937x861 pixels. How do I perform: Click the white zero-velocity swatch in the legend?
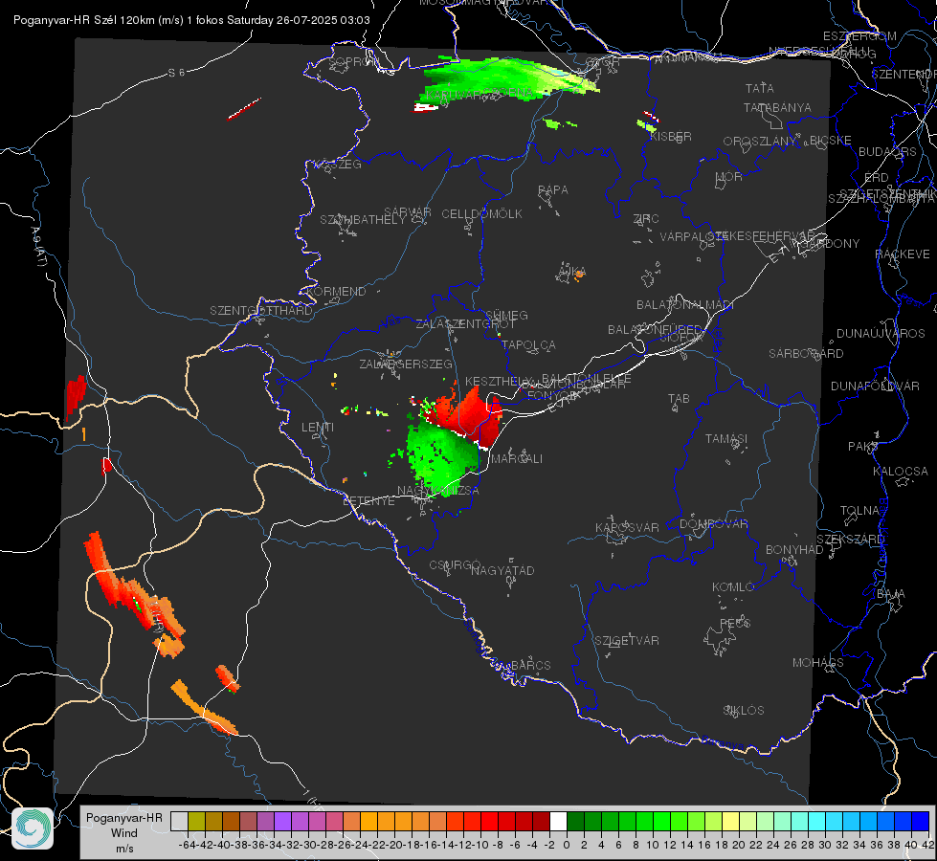(558, 822)
